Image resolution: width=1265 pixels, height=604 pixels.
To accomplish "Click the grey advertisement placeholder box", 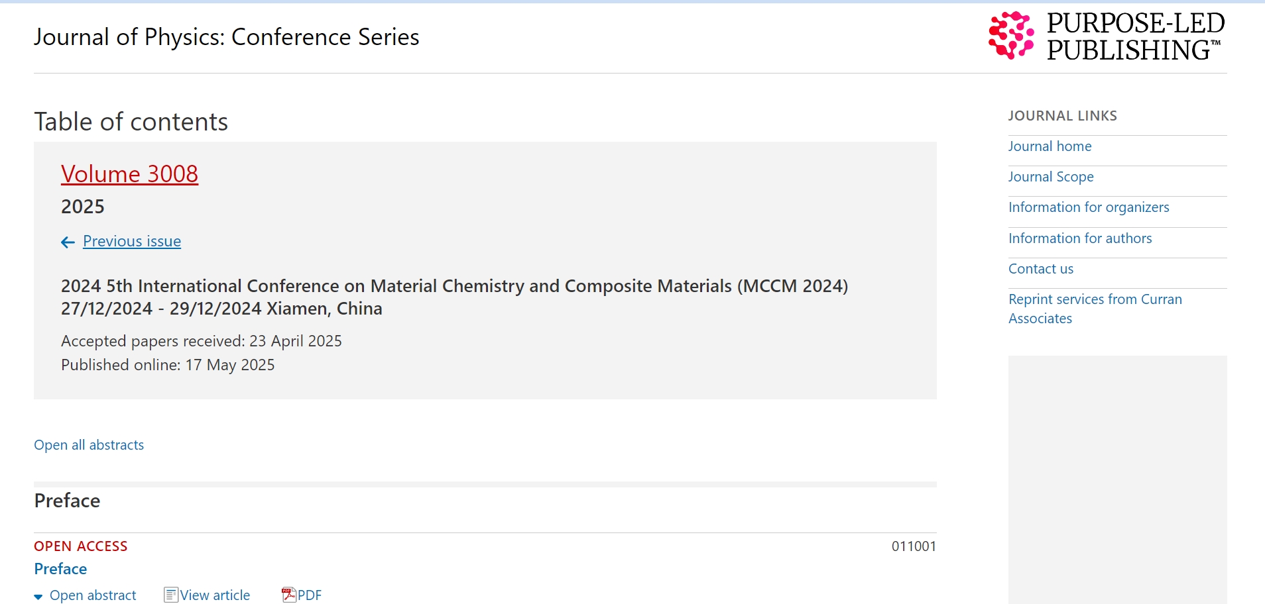I will tap(1117, 479).
